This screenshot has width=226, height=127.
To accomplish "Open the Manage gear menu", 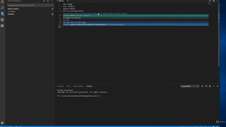I will pos(2,123).
